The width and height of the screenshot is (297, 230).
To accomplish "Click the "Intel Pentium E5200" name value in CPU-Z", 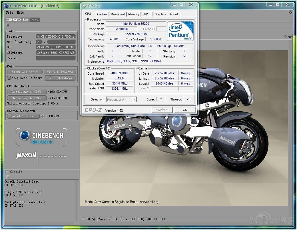I will (x=136, y=24).
